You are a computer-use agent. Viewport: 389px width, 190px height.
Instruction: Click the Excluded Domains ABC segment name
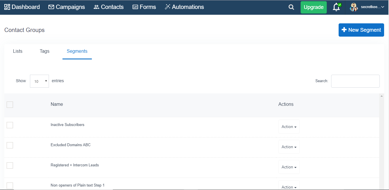(x=71, y=145)
